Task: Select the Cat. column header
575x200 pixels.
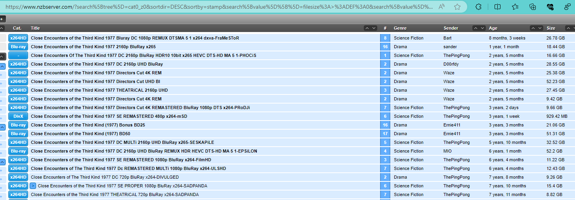Action: [x=17, y=28]
